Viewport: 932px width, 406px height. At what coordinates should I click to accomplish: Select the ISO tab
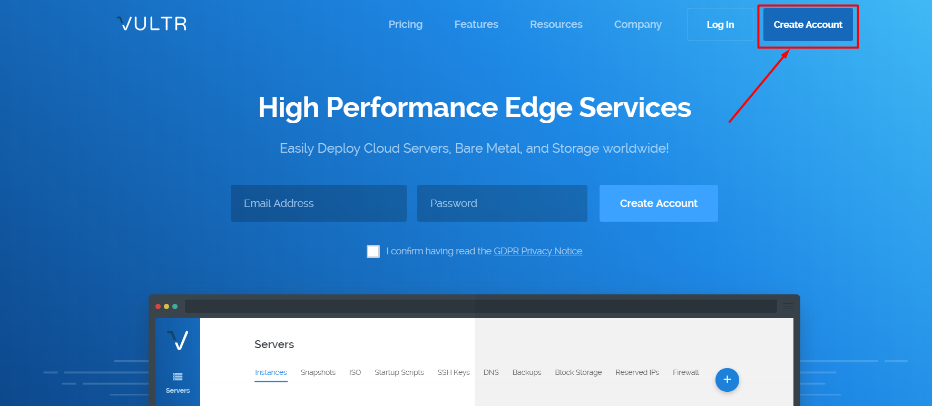(355, 372)
